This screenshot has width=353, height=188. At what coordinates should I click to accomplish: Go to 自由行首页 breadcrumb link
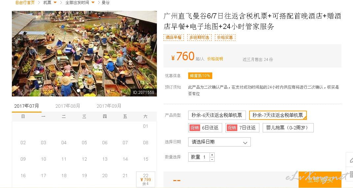point(25,3)
